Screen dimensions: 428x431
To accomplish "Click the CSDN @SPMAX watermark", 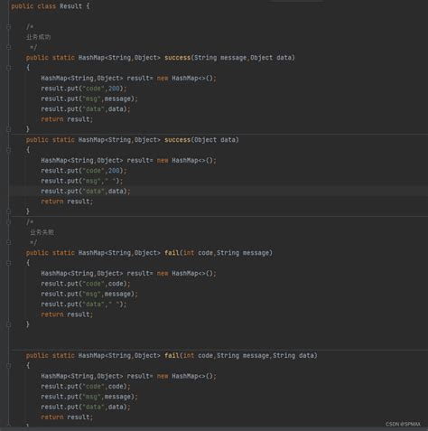I will click(403, 424).
